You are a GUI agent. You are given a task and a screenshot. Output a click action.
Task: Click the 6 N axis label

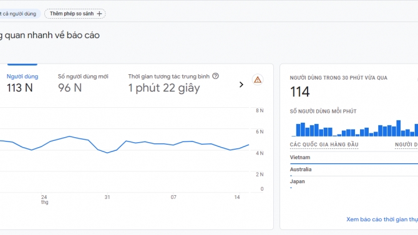coord(260,132)
